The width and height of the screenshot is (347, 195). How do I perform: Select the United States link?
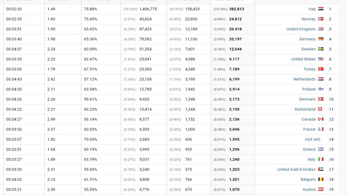(303, 59)
